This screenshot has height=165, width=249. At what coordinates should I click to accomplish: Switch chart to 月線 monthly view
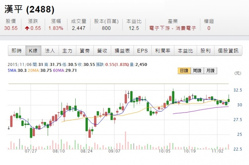click(x=210, y=71)
